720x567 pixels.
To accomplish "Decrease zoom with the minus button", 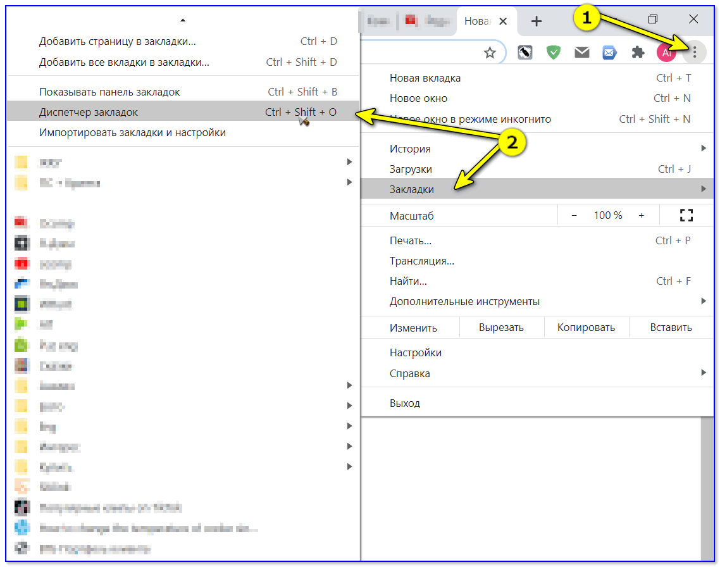I will pyautogui.click(x=574, y=215).
